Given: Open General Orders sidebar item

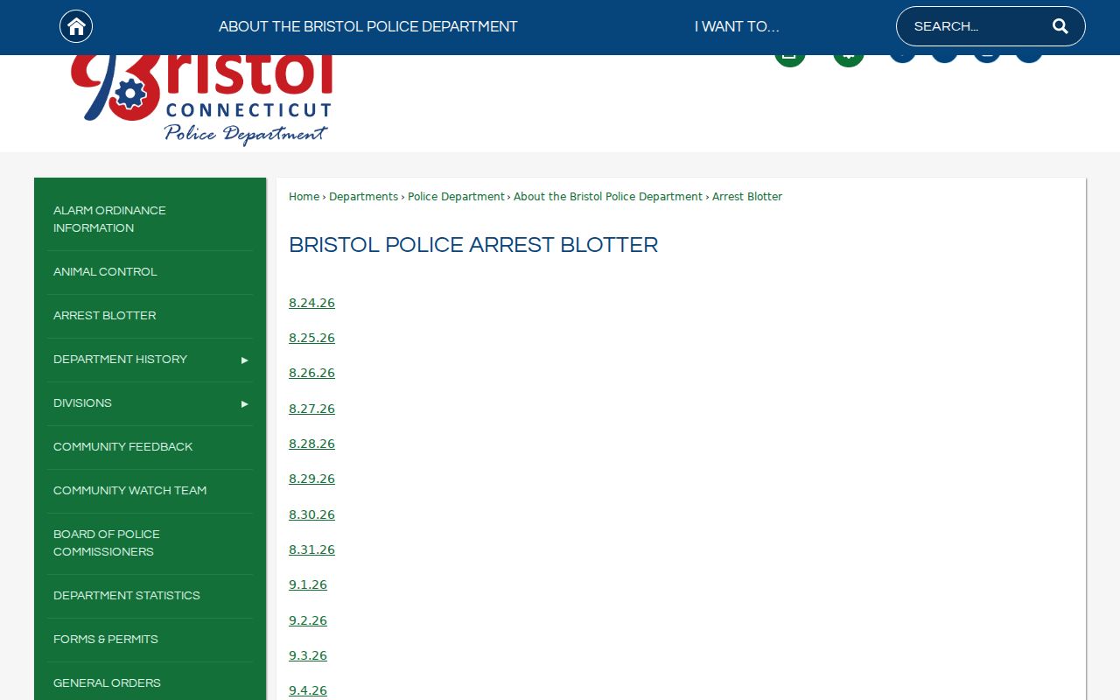Looking at the screenshot, I should [150, 683].
